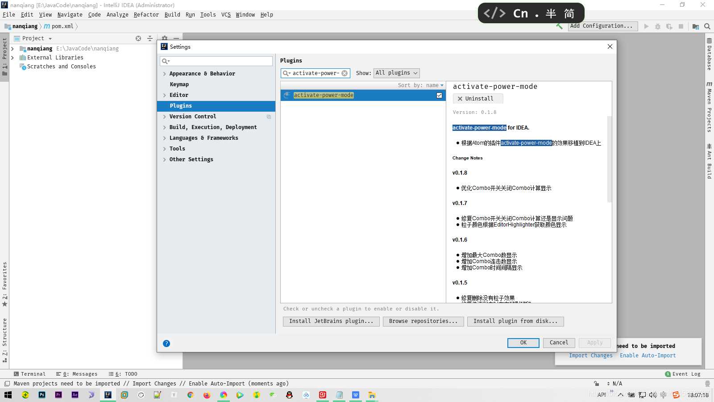Click the Premiere Pro icon in the taskbar
Viewport: 714px width, 402px height.
(x=58, y=395)
